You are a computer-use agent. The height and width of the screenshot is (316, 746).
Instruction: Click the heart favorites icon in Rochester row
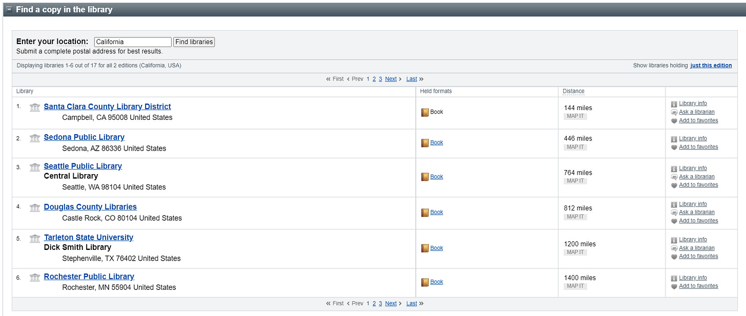(674, 286)
